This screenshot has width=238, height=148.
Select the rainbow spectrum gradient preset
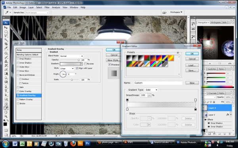coord(153,64)
